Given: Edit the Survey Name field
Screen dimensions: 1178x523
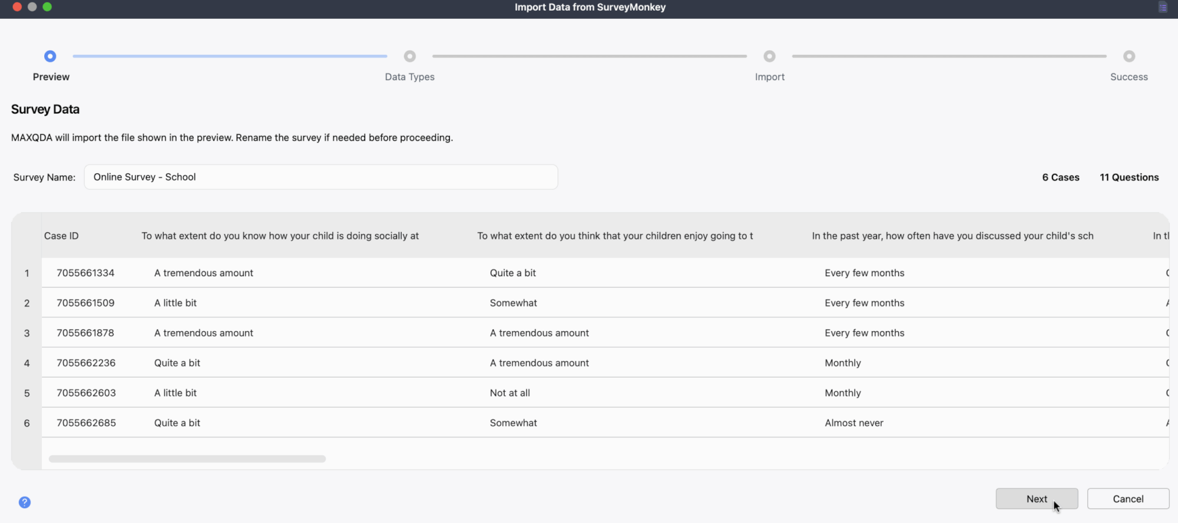Looking at the screenshot, I should 321,177.
